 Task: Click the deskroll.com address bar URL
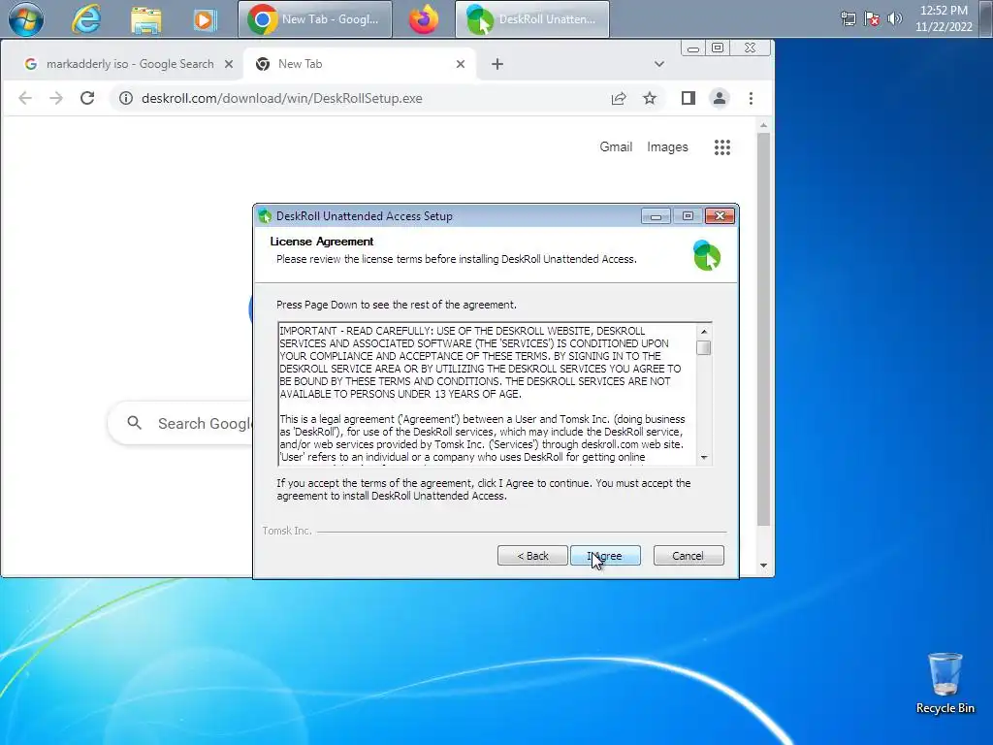tap(282, 98)
